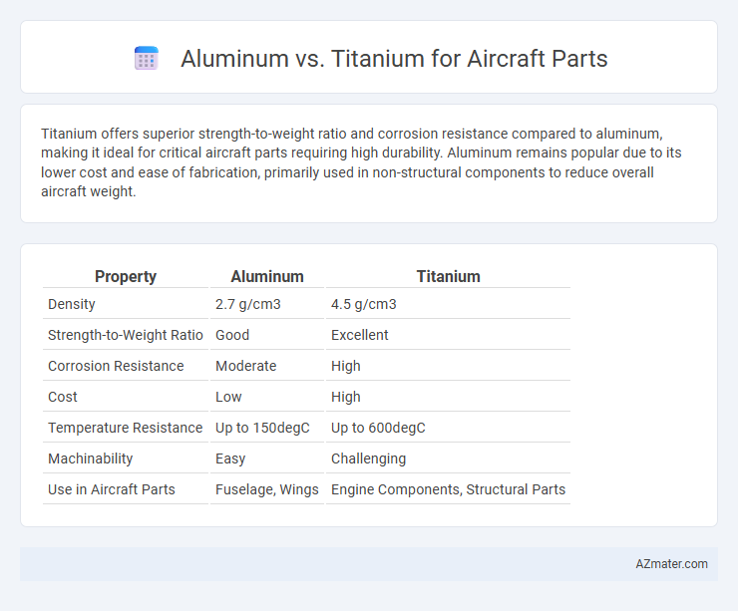
Task: Click the 'High' cell in Corrosion Resistance row
Action: coord(346,366)
